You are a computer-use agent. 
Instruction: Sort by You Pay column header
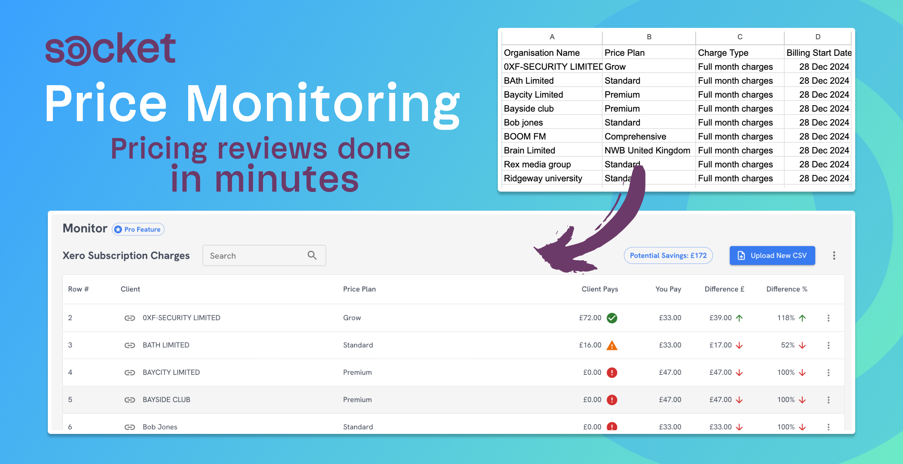click(x=668, y=289)
